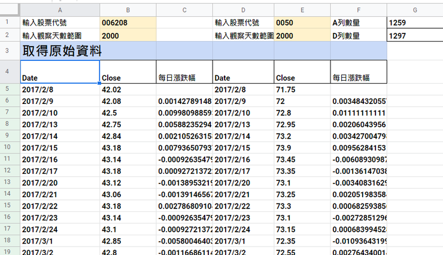Select column G header
443x255 pixels.
point(415,10)
